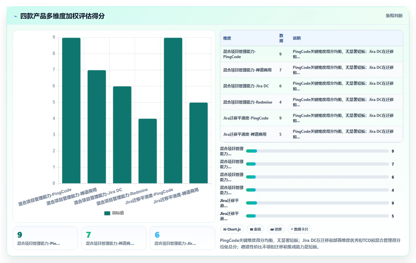The width and height of the screenshot is (416, 263).
Task: Open the data card showing 6
Action: (x=182, y=238)
